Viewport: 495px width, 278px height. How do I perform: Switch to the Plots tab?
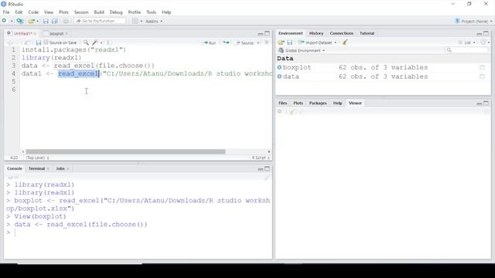point(298,103)
